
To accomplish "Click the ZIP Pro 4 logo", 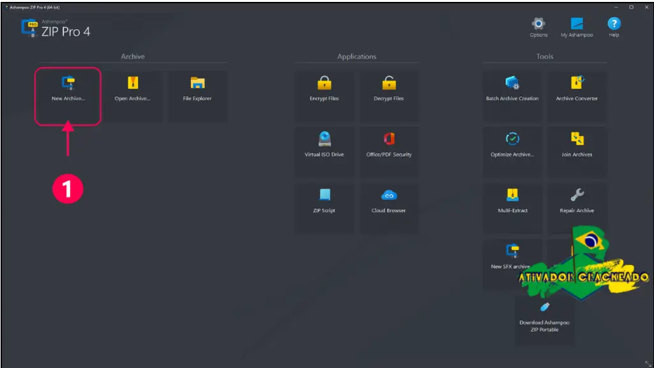I will 56,28.
